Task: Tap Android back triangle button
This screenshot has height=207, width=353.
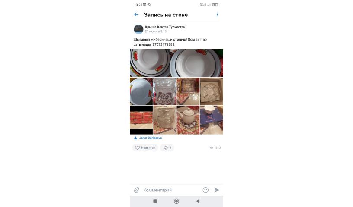Action: tap(198, 201)
